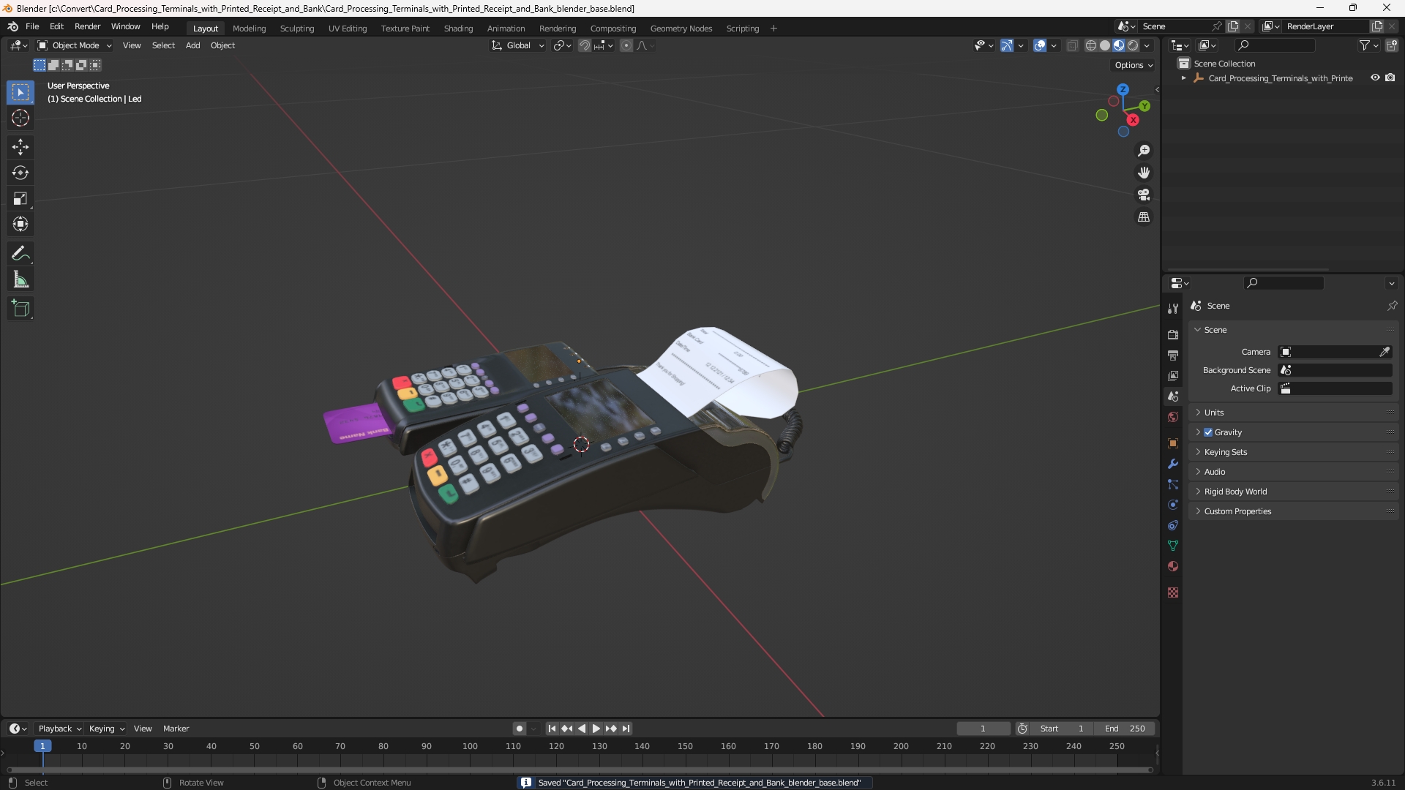
Task: Disable Card_Processing_Terminals collection in renders camera icon
Action: coord(1390,78)
